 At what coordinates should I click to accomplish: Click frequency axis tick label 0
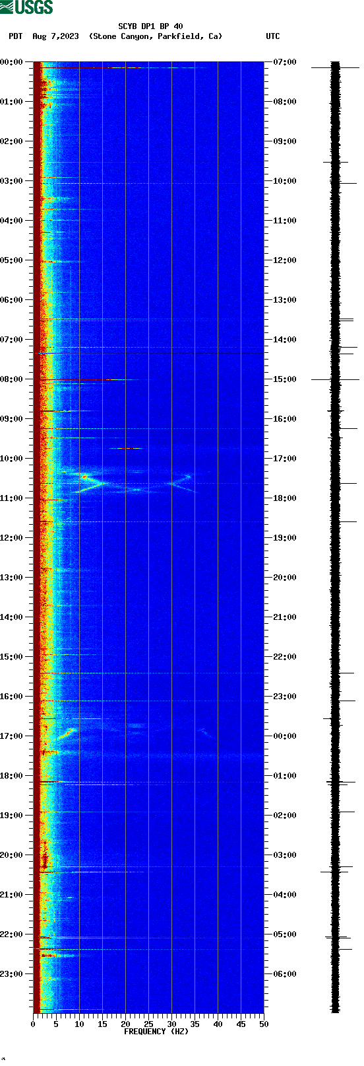tap(33, 1024)
